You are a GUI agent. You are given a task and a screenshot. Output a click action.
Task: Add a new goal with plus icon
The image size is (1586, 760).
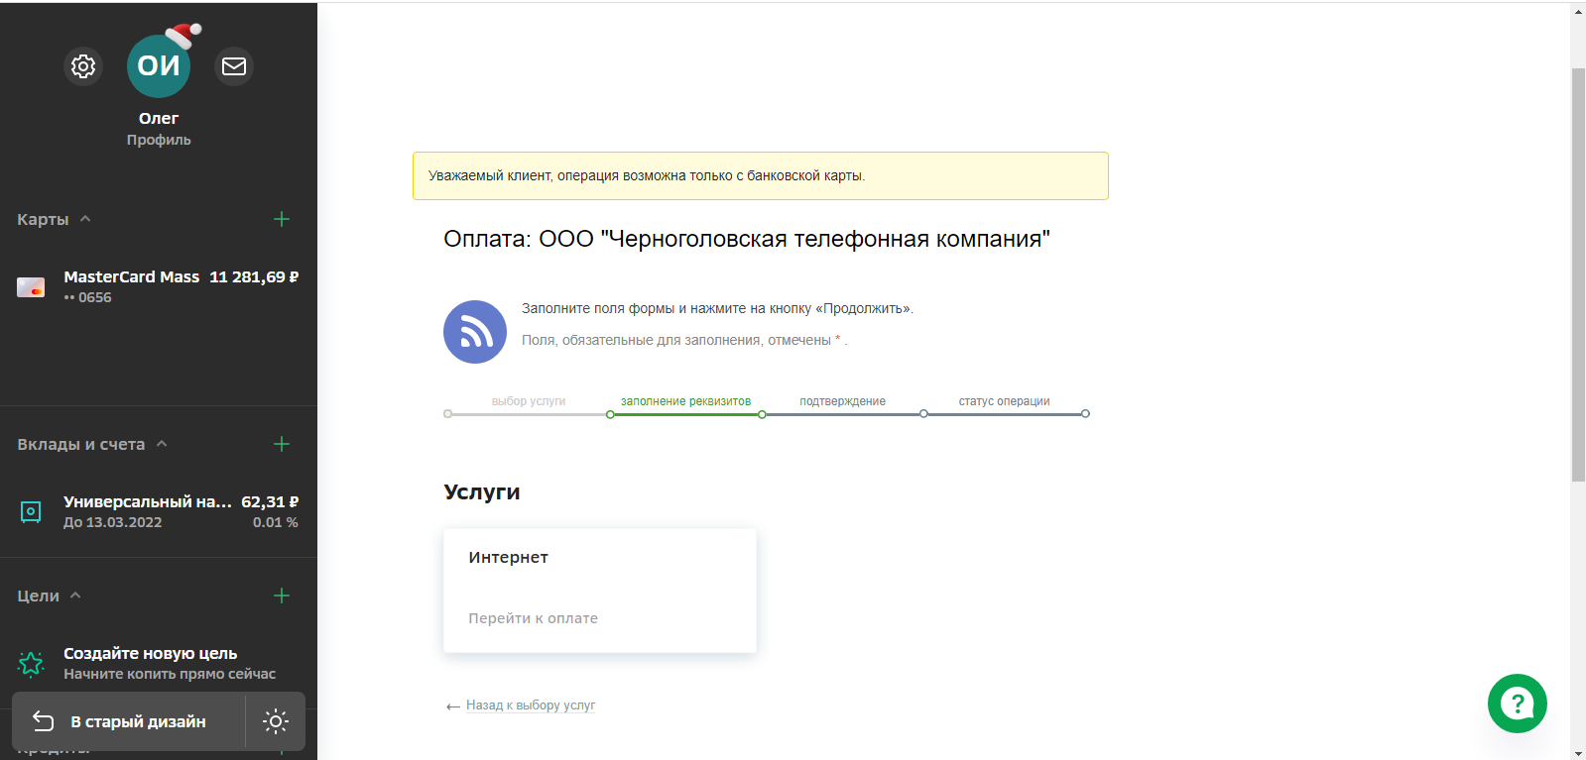(x=282, y=596)
